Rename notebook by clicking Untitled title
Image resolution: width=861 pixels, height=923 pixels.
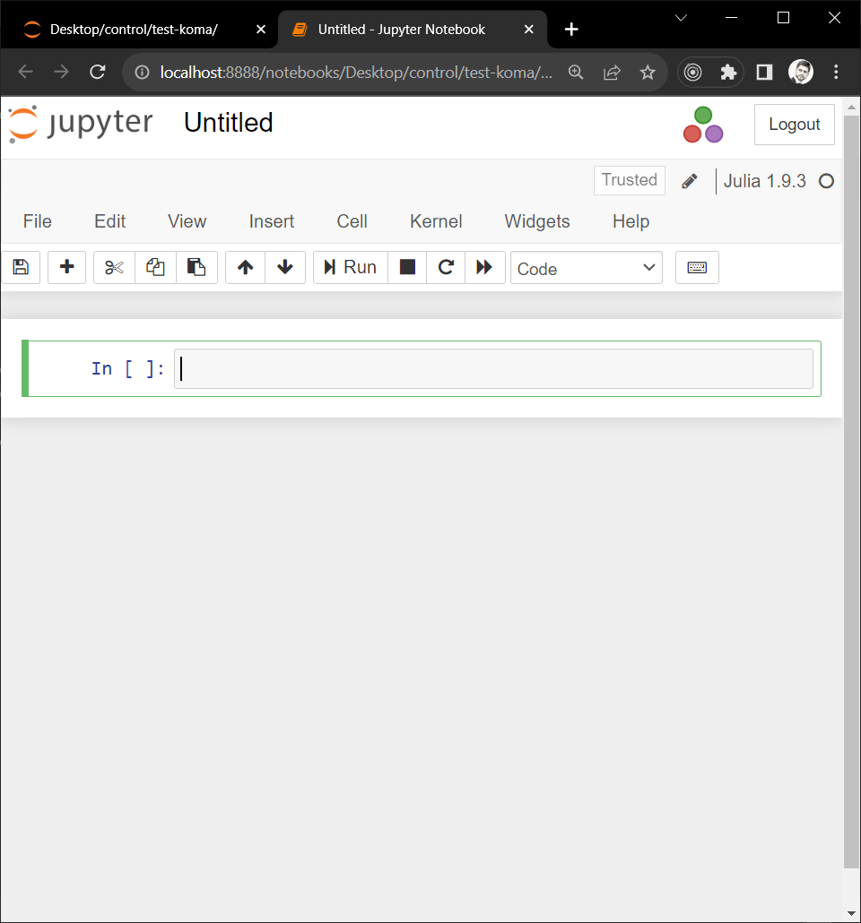coord(228,123)
